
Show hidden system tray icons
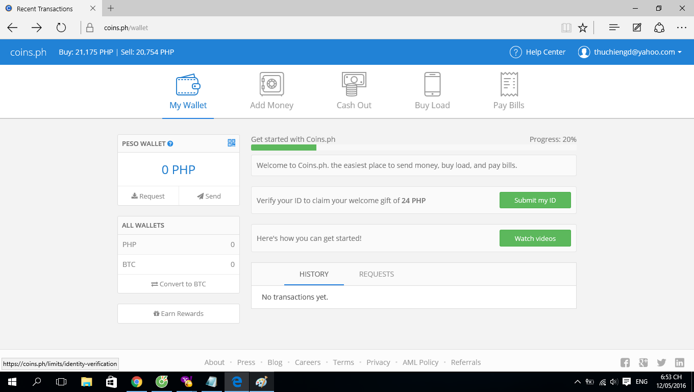577,382
